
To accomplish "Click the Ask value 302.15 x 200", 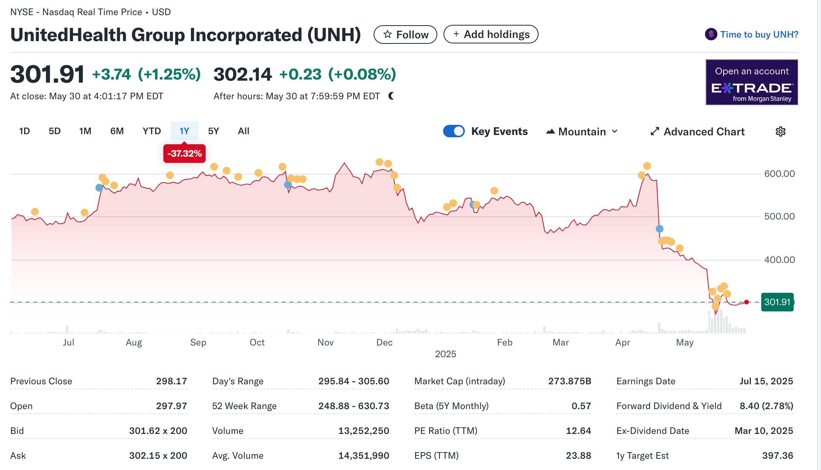I will 158,456.
